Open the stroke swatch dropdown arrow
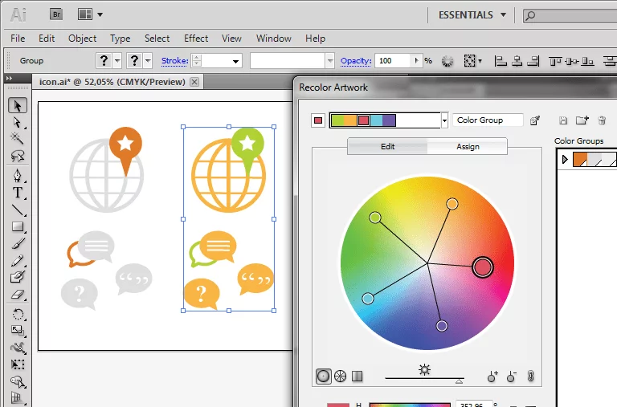The height and width of the screenshot is (407, 617). point(148,61)
